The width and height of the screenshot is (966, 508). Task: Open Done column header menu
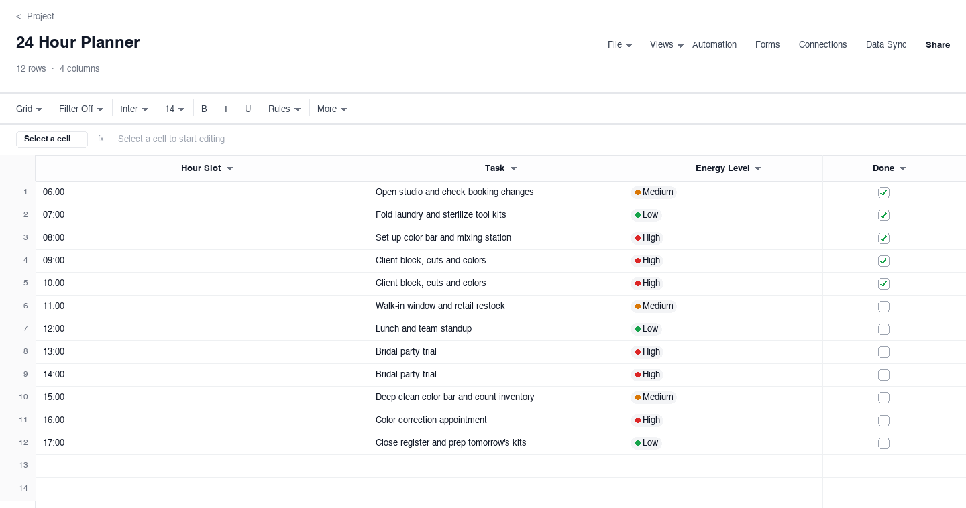(902, 168)
